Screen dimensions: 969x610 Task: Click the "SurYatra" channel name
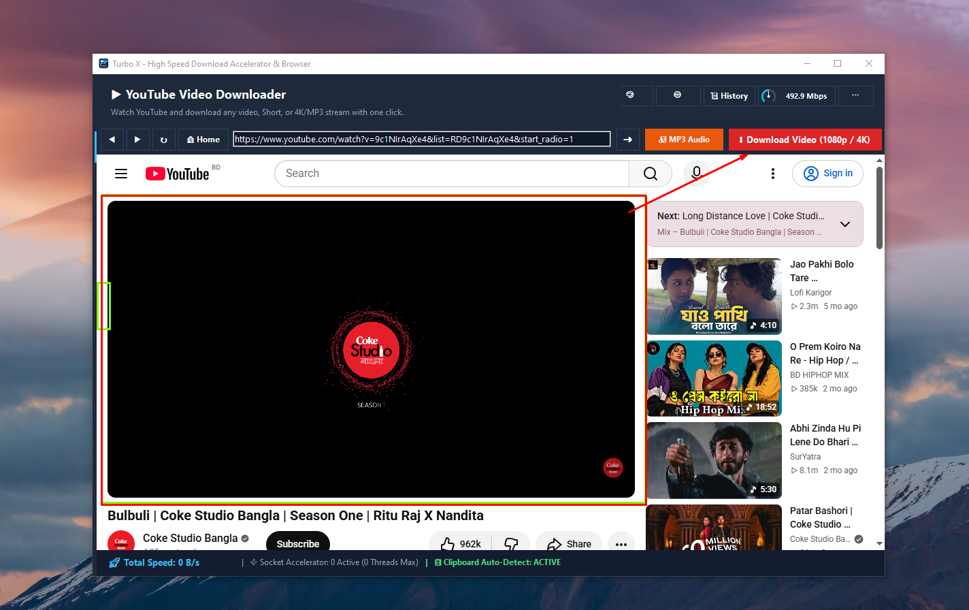coord(806,457)
